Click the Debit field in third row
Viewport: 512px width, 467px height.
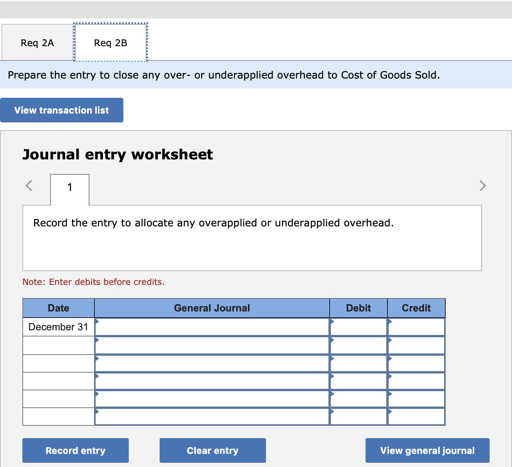(359, 363)
